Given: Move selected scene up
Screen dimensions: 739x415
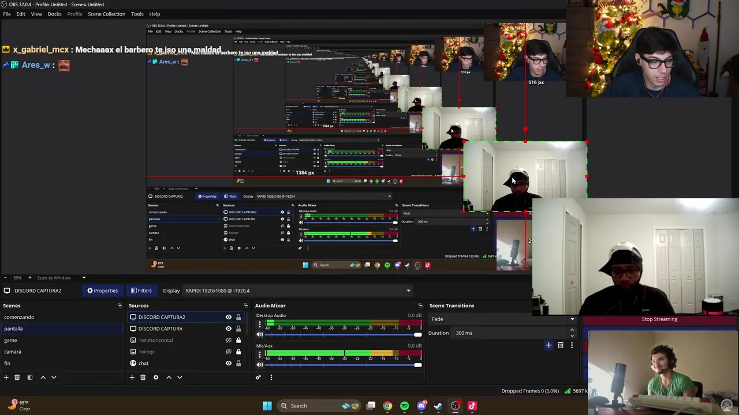Looking at the screenshot, I should point(43,378).
